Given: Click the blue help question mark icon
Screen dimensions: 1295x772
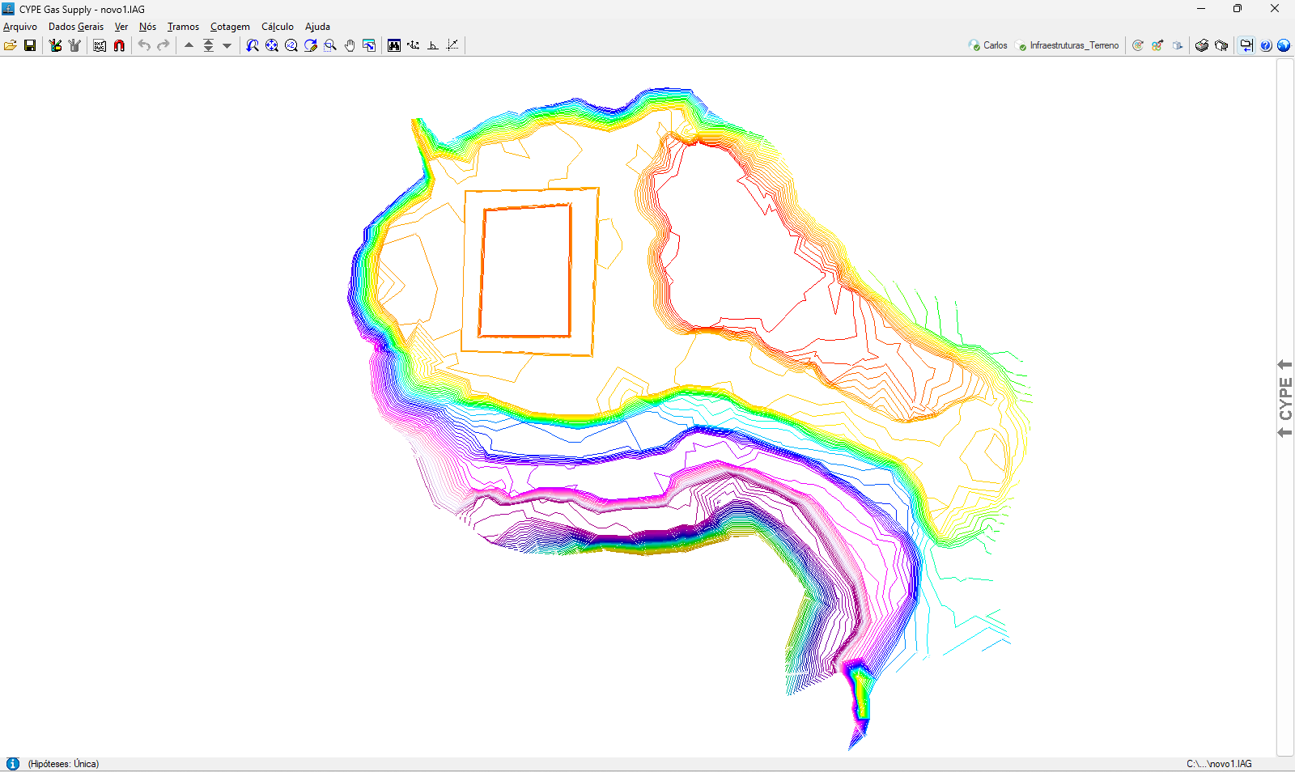Looking at the screenshot, I should (1266, 45).
